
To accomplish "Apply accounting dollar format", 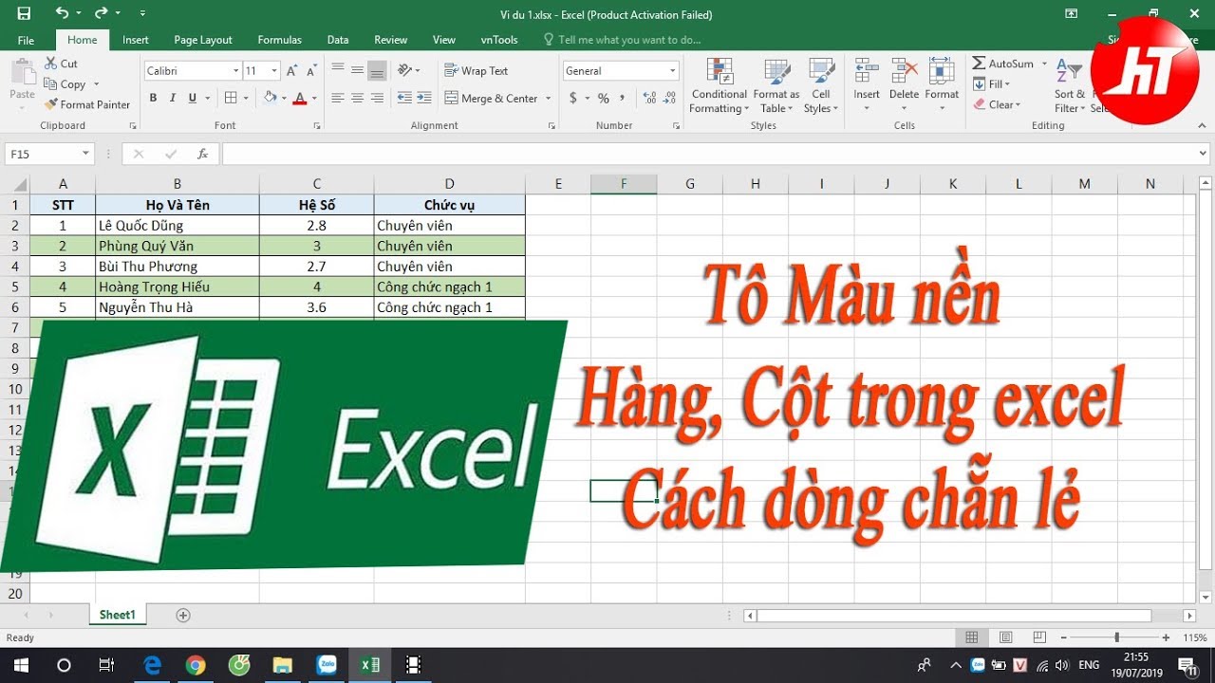I will pyautogui.click(x=573, y=98).
